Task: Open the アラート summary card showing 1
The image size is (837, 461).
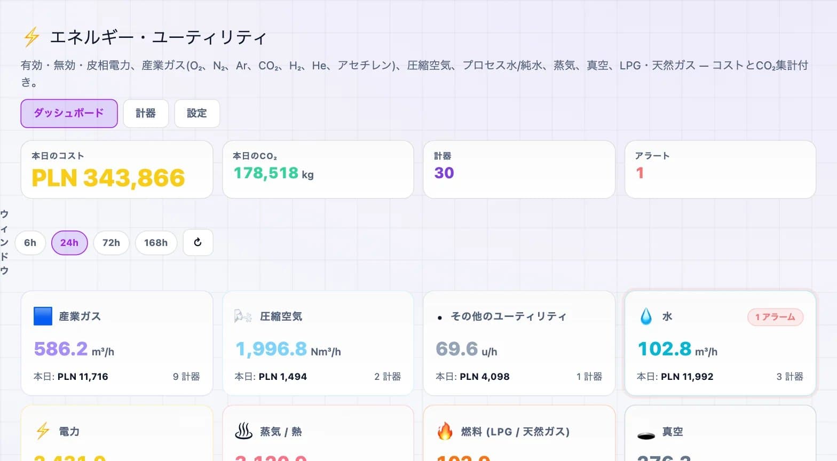Action: (720, 170)
